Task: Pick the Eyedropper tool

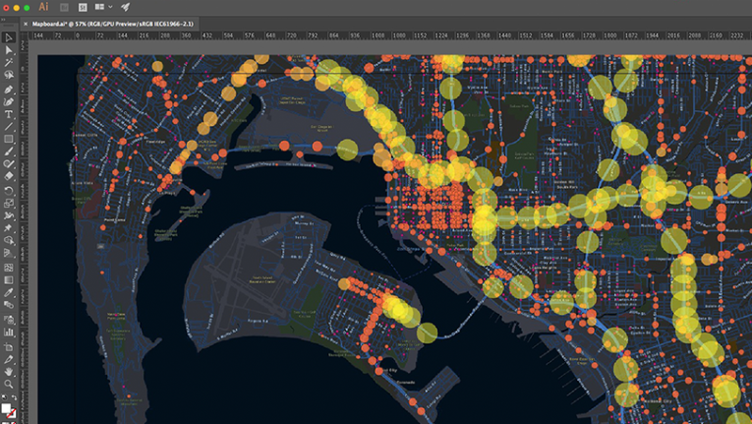Action: coord(8,291)
